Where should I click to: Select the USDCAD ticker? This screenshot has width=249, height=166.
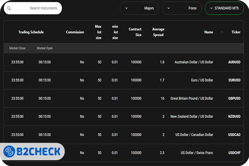234,135
